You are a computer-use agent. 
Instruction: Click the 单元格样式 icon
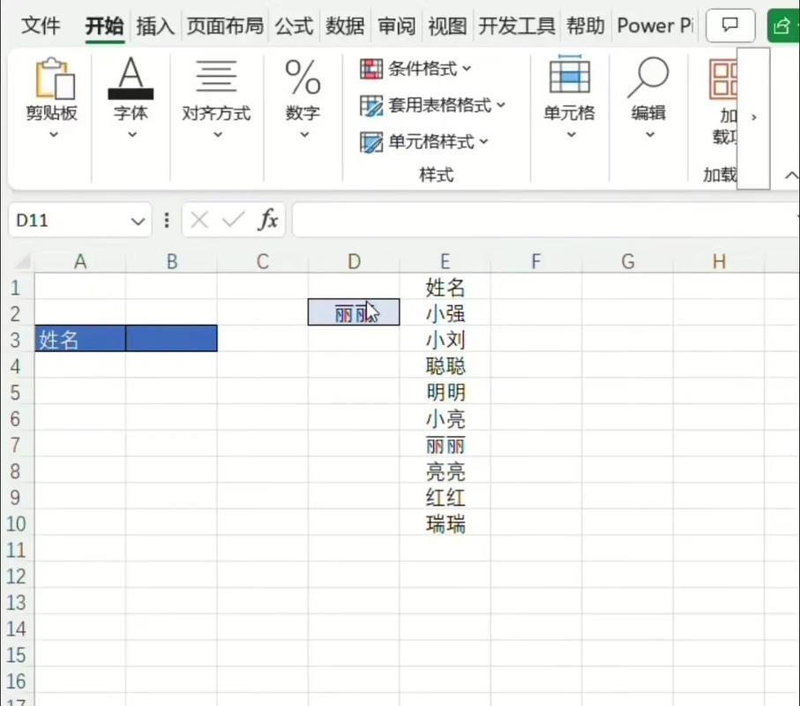click(x=371, y=142)
